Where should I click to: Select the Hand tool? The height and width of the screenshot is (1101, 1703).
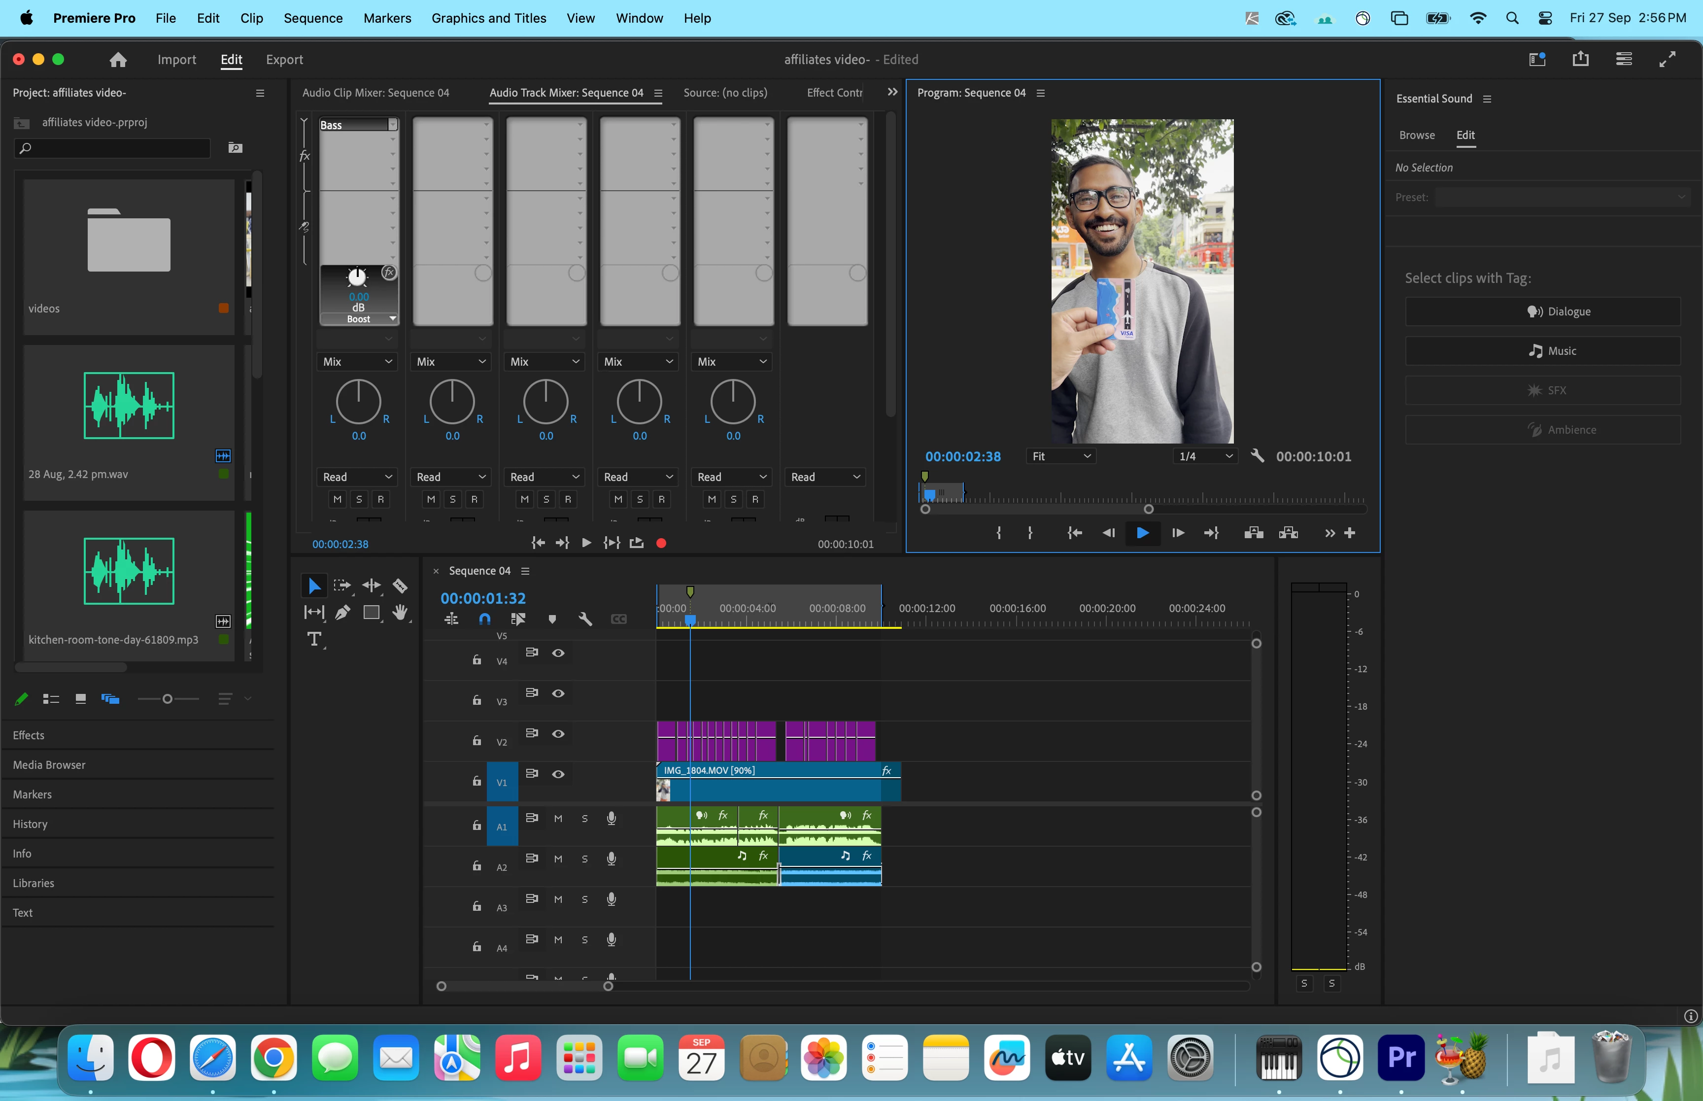click(x=400, y=613)
